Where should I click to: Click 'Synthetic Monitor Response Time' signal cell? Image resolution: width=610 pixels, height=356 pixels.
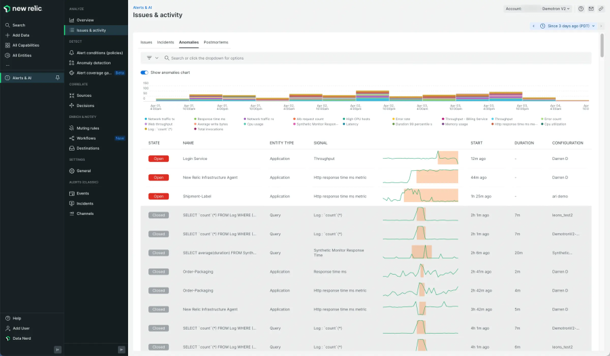coord(339,252)
